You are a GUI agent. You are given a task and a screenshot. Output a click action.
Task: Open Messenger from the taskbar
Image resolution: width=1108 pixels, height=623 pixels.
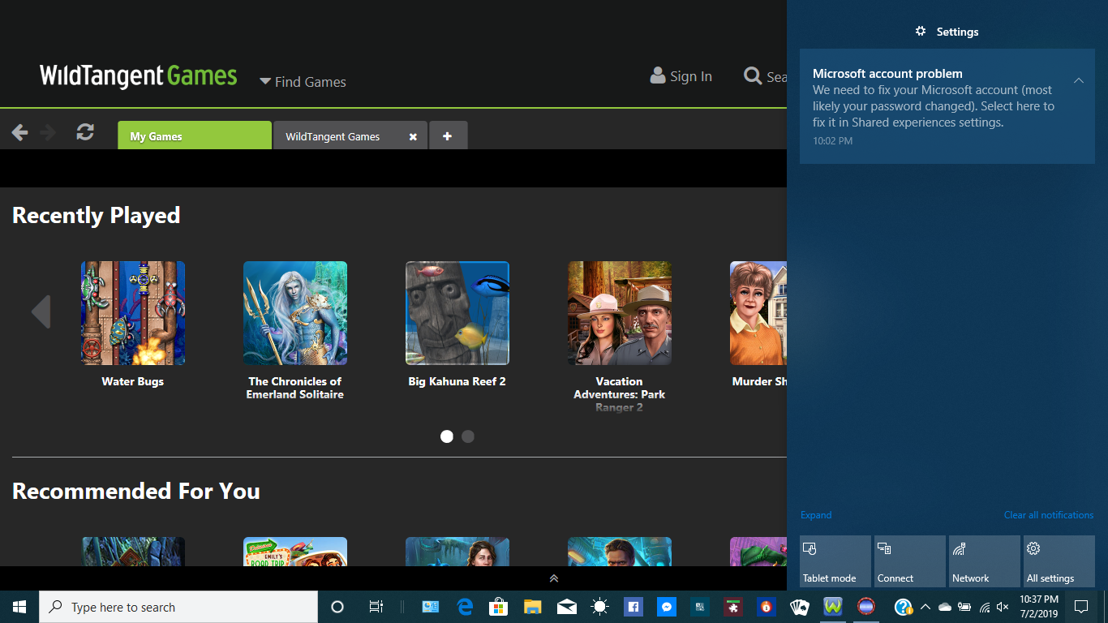click(667, 607)
